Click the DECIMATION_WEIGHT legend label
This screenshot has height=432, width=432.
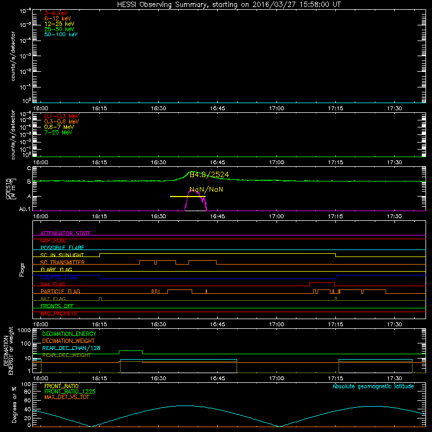tap(69, 341)
